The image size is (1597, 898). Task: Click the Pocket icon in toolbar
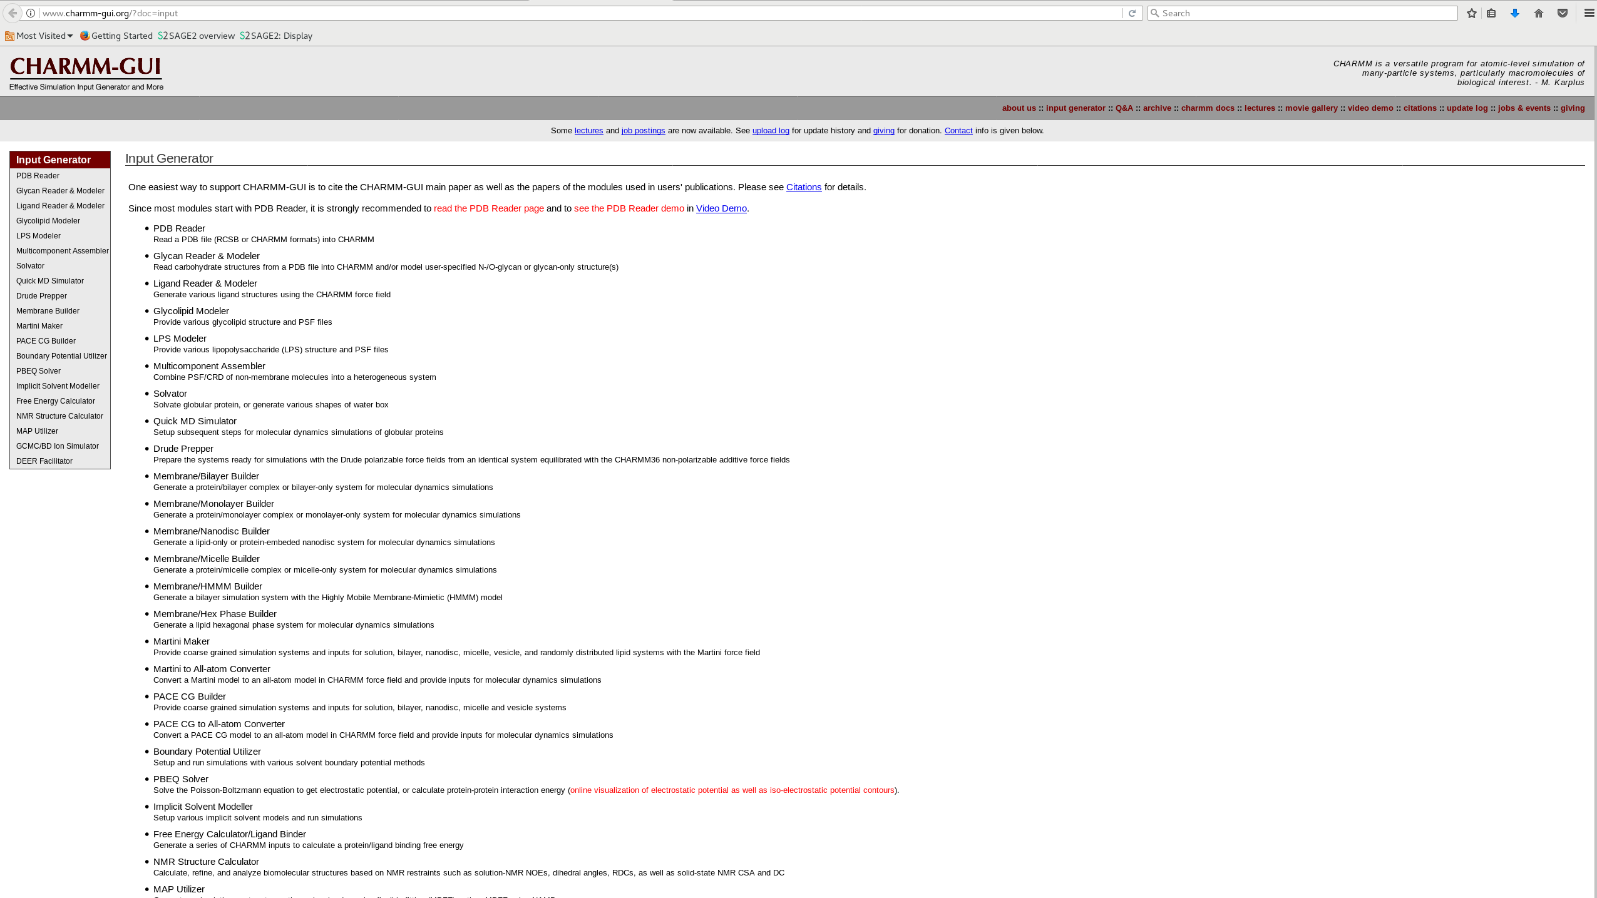(x=1563, y=13)
